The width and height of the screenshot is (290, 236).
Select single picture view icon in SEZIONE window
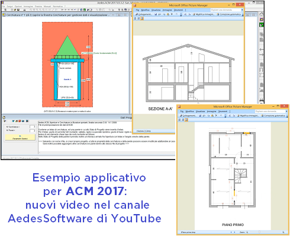[142, 18]
